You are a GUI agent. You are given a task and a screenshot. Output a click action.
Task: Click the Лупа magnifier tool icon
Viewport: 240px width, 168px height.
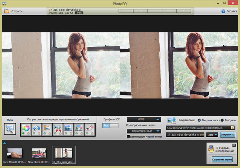tap(10, 129)
